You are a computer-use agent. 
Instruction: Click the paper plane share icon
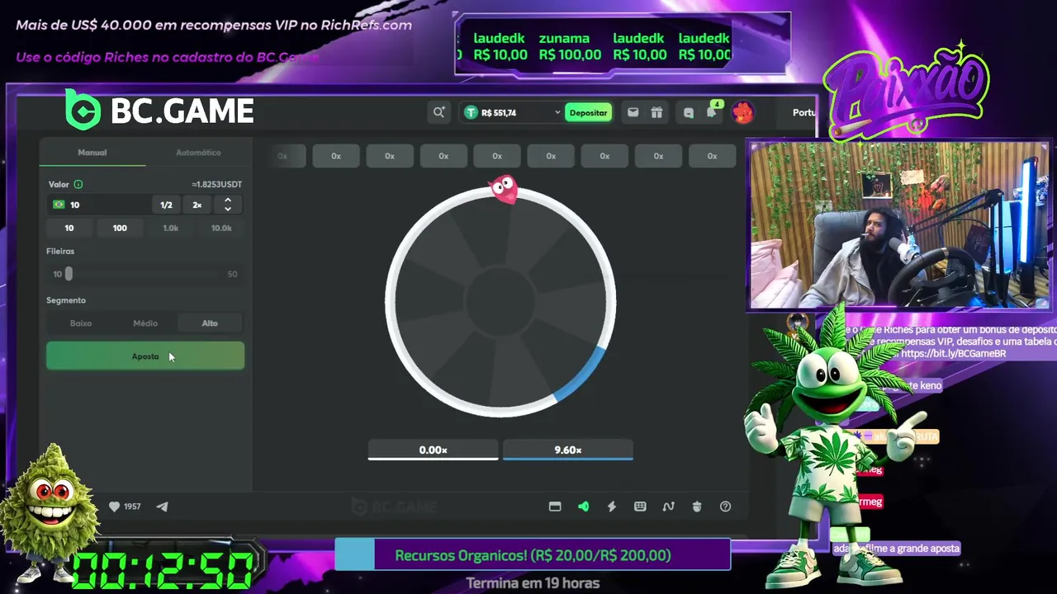[162, 507]
